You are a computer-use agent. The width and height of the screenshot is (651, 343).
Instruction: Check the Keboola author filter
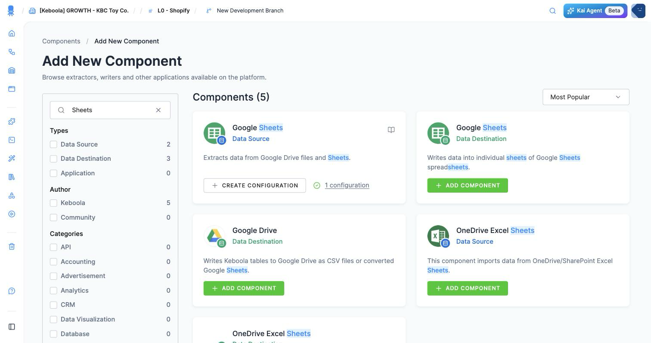coord(53,203)
